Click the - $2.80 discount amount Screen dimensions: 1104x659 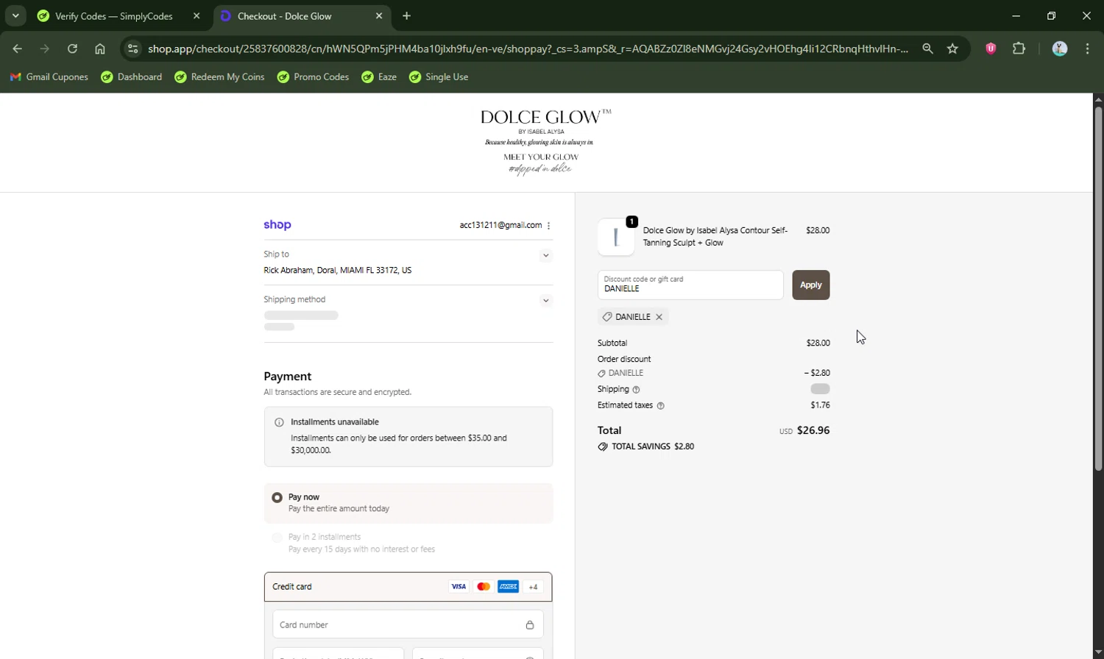coord(817,373)
